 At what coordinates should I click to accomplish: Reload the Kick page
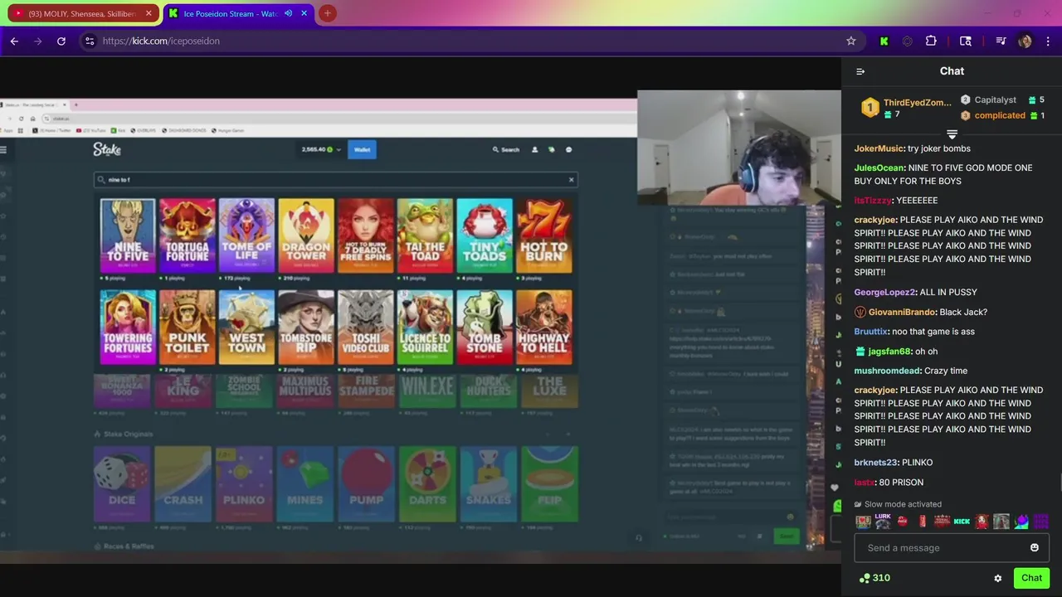(x=61, y=41)
